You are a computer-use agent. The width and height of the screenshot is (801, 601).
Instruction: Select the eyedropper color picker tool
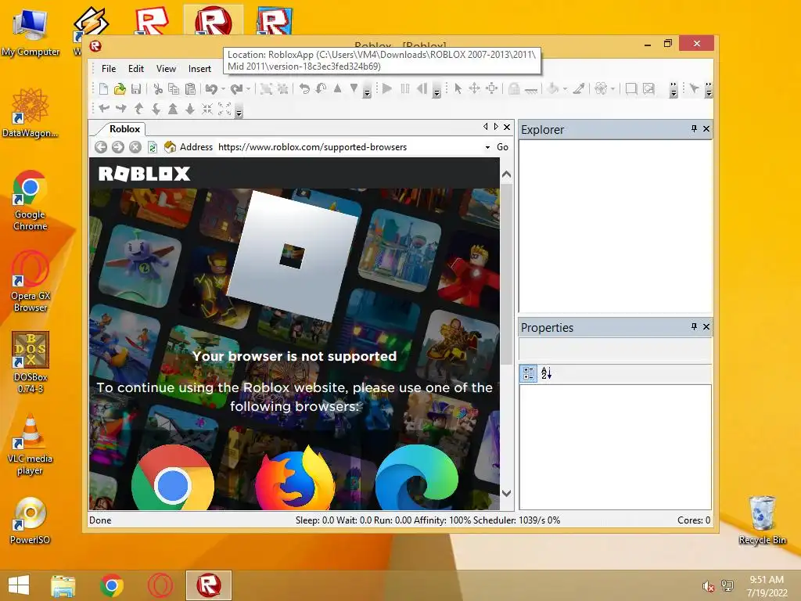coord(579,88)
